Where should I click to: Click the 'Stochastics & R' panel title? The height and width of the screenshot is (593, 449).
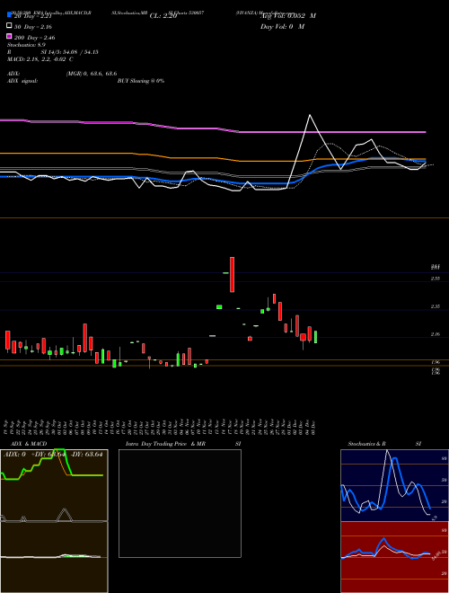tap(367, 444)
